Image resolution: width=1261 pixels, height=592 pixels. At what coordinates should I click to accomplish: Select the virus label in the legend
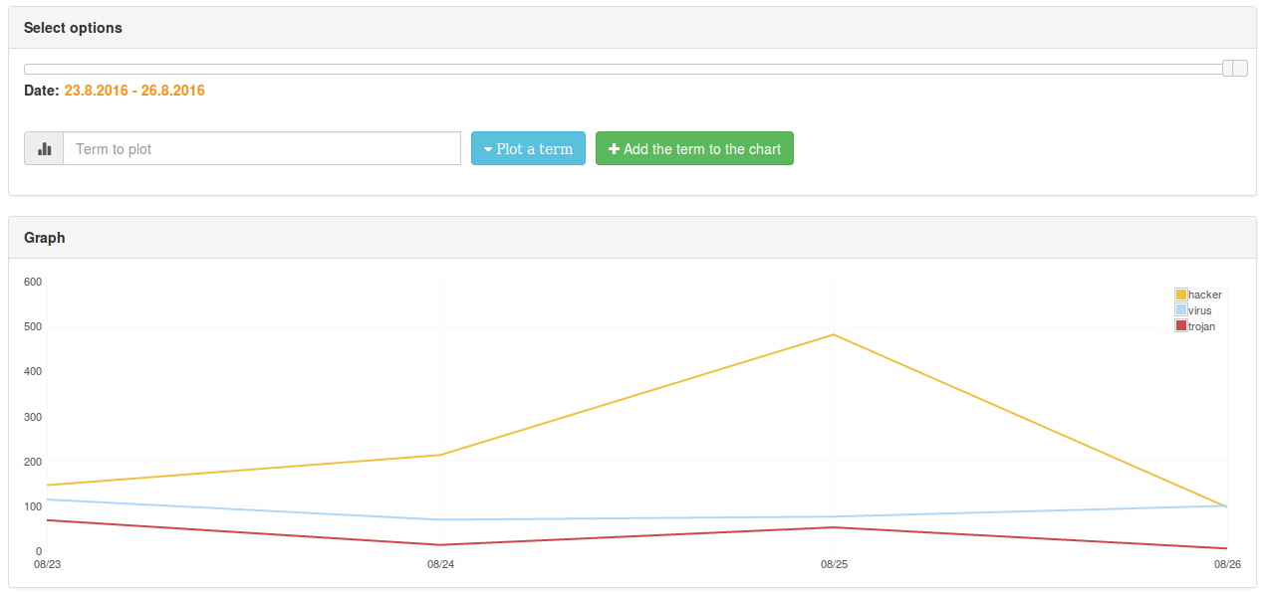pyautogui.click(x=1200, y=310)
